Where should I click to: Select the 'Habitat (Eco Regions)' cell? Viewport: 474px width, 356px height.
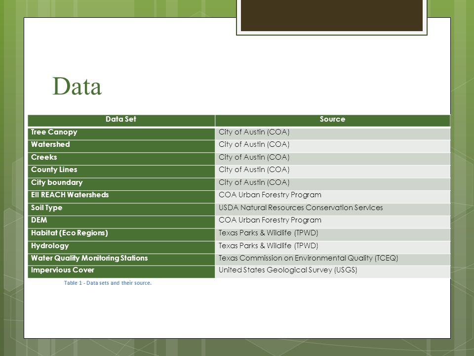pos(121,234)
